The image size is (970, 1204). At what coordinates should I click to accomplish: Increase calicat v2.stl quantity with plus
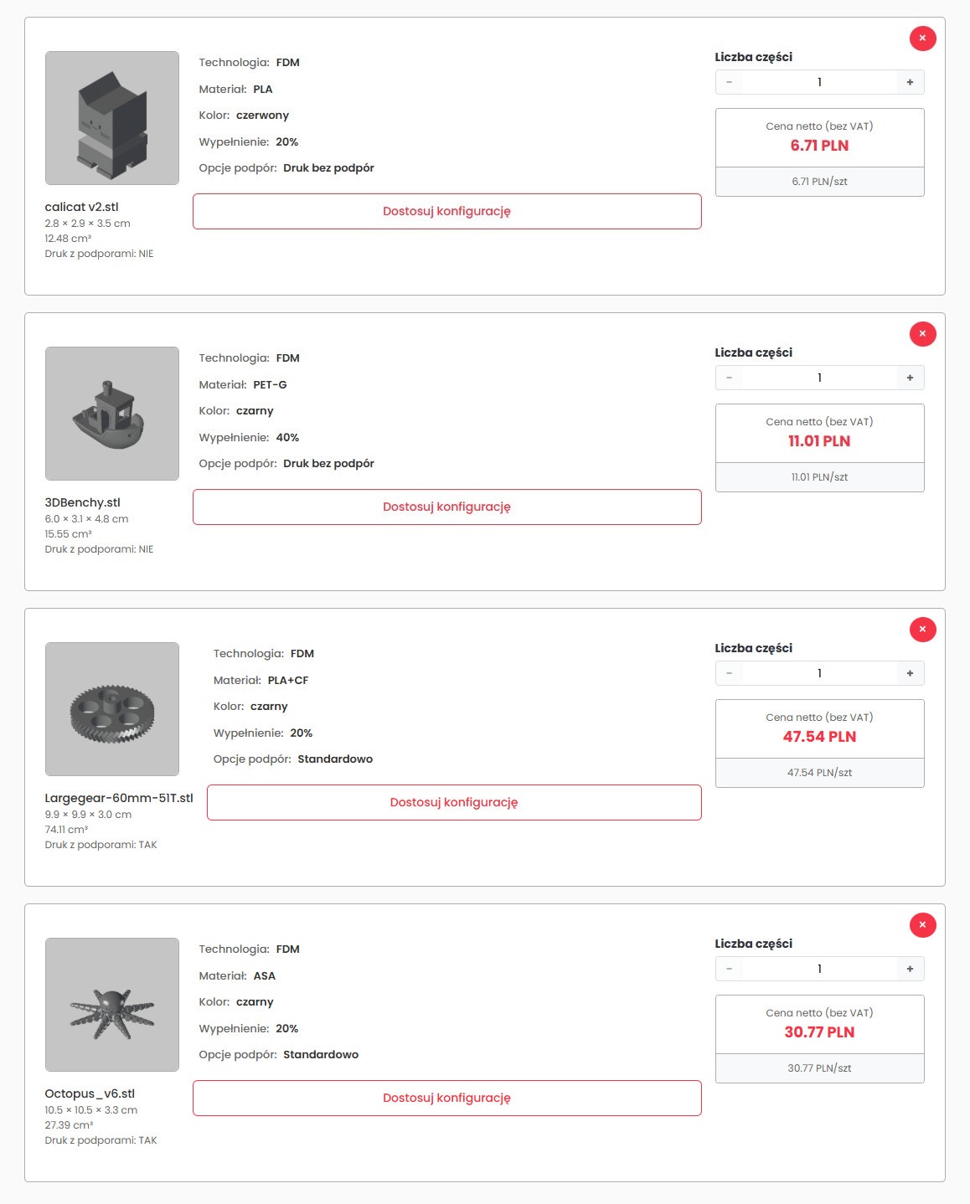(910, 82)
